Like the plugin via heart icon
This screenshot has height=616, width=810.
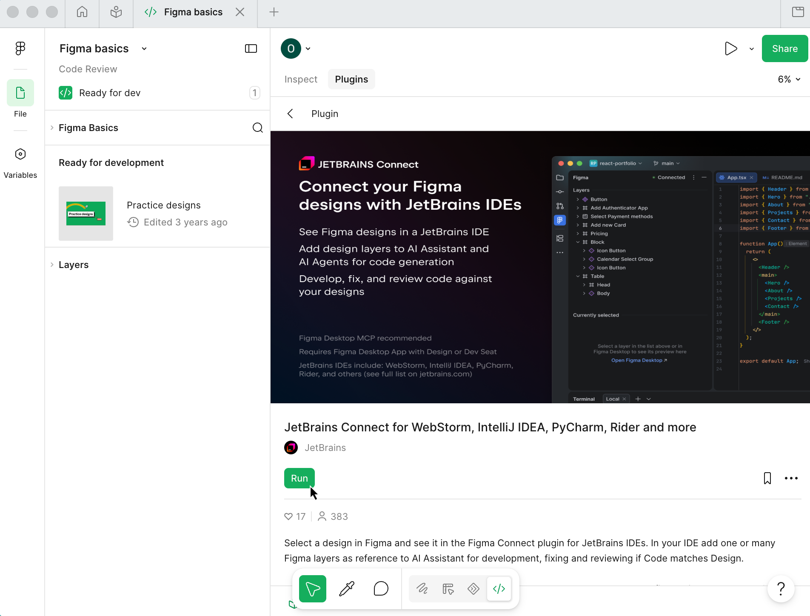coord(288,516)
